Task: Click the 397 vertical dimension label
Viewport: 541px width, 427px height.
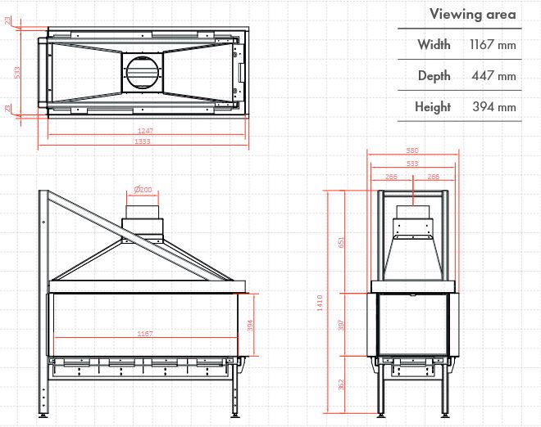Action: point(343,324)
